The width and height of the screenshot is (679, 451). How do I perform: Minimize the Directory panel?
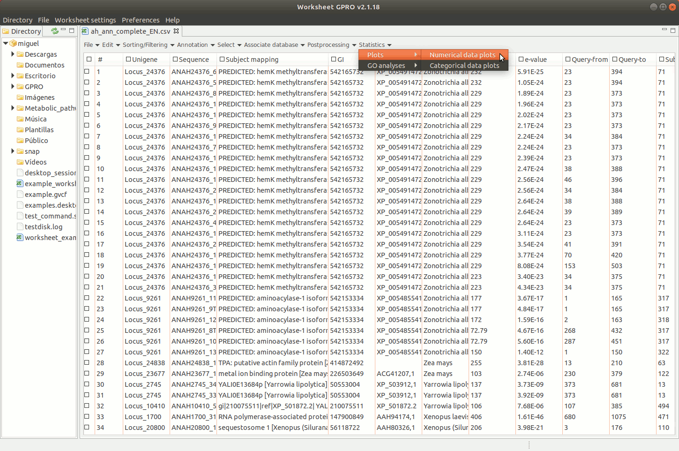click(x=63, y=30)
